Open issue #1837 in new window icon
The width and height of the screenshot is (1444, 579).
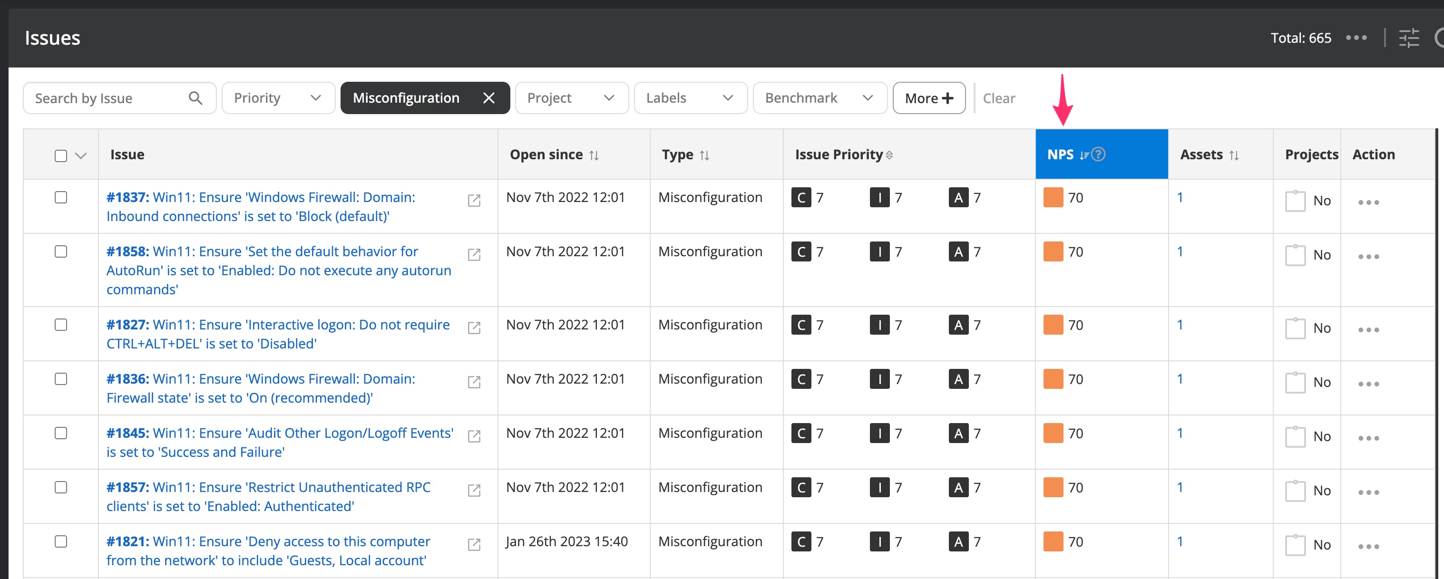click(x=474, y=200)
